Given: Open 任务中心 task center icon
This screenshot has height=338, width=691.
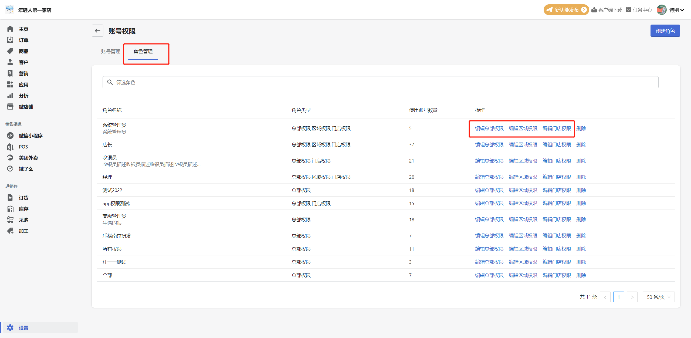Looking at the screenshot, I should tap(629, 10).
